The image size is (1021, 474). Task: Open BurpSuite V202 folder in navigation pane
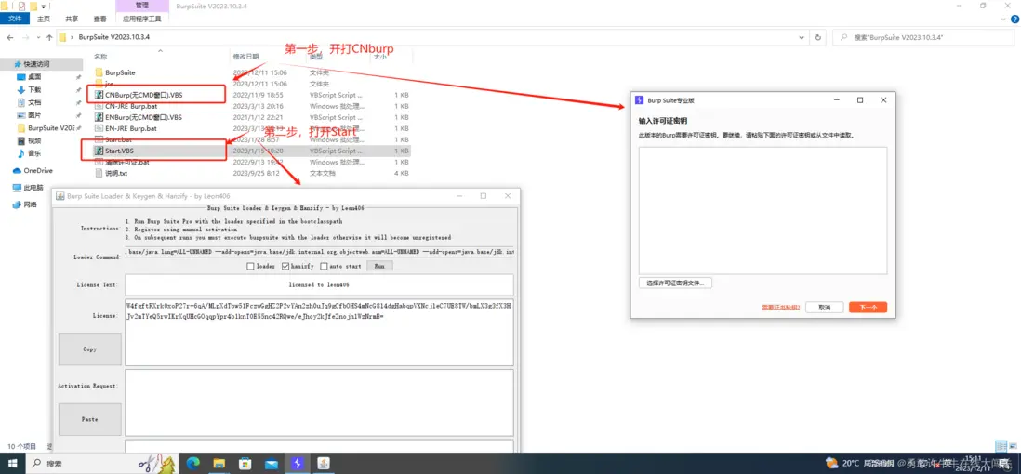51,128
